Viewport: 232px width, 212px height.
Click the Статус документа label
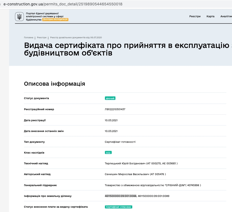coord(36,98)
